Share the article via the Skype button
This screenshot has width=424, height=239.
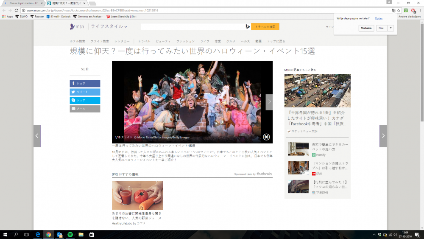85,101
